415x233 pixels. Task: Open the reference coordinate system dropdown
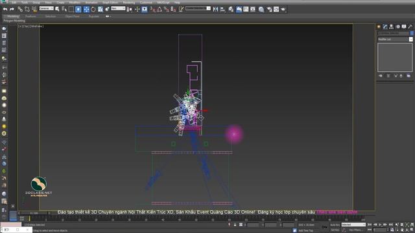[118, 8]
